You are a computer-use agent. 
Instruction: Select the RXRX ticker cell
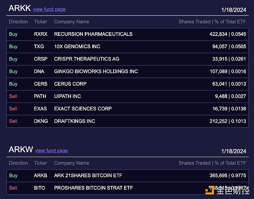[41, 34]
